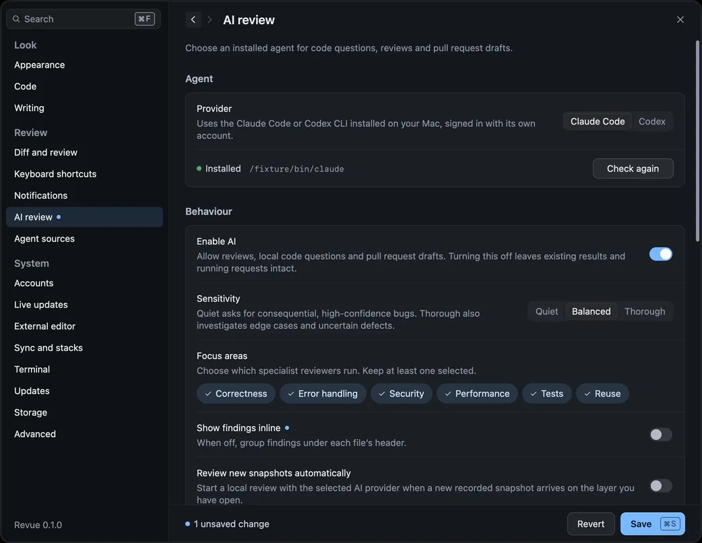The height and width of the screenshot is (543, 702).
Task: Enable Review new snapshots automatically switch
Action: [x=660, y=486]
